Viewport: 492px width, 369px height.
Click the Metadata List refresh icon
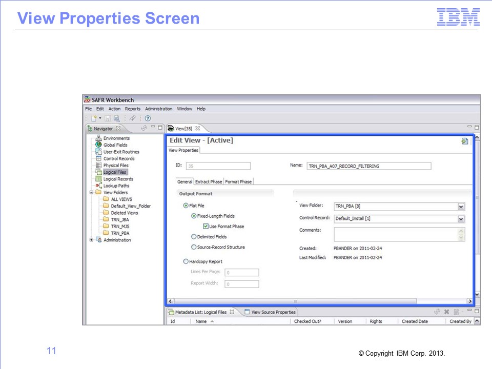(x=437, y=312)
